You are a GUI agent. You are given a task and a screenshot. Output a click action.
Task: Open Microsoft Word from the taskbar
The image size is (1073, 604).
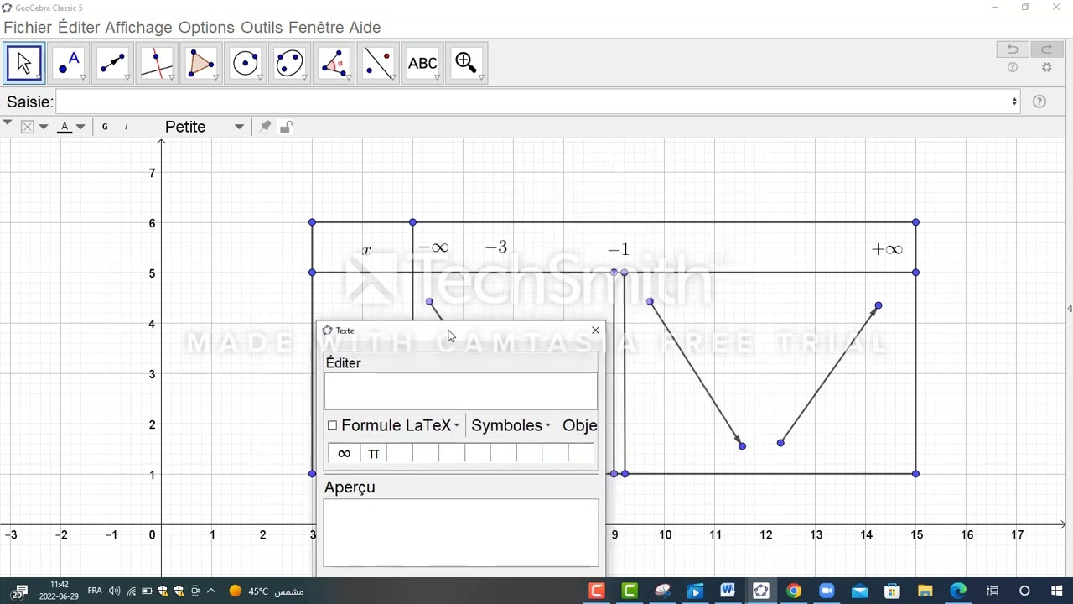pos(727,591)
